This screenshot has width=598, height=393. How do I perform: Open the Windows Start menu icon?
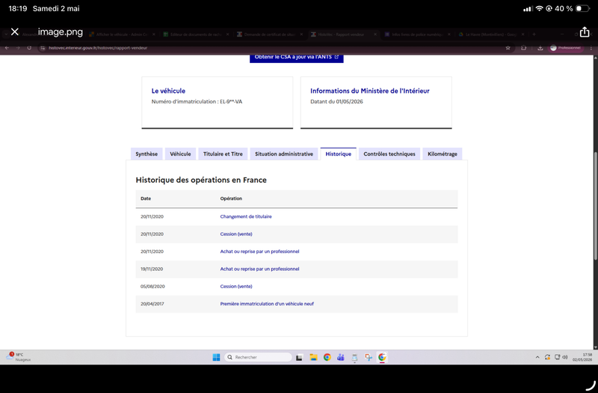click(216, 357)
